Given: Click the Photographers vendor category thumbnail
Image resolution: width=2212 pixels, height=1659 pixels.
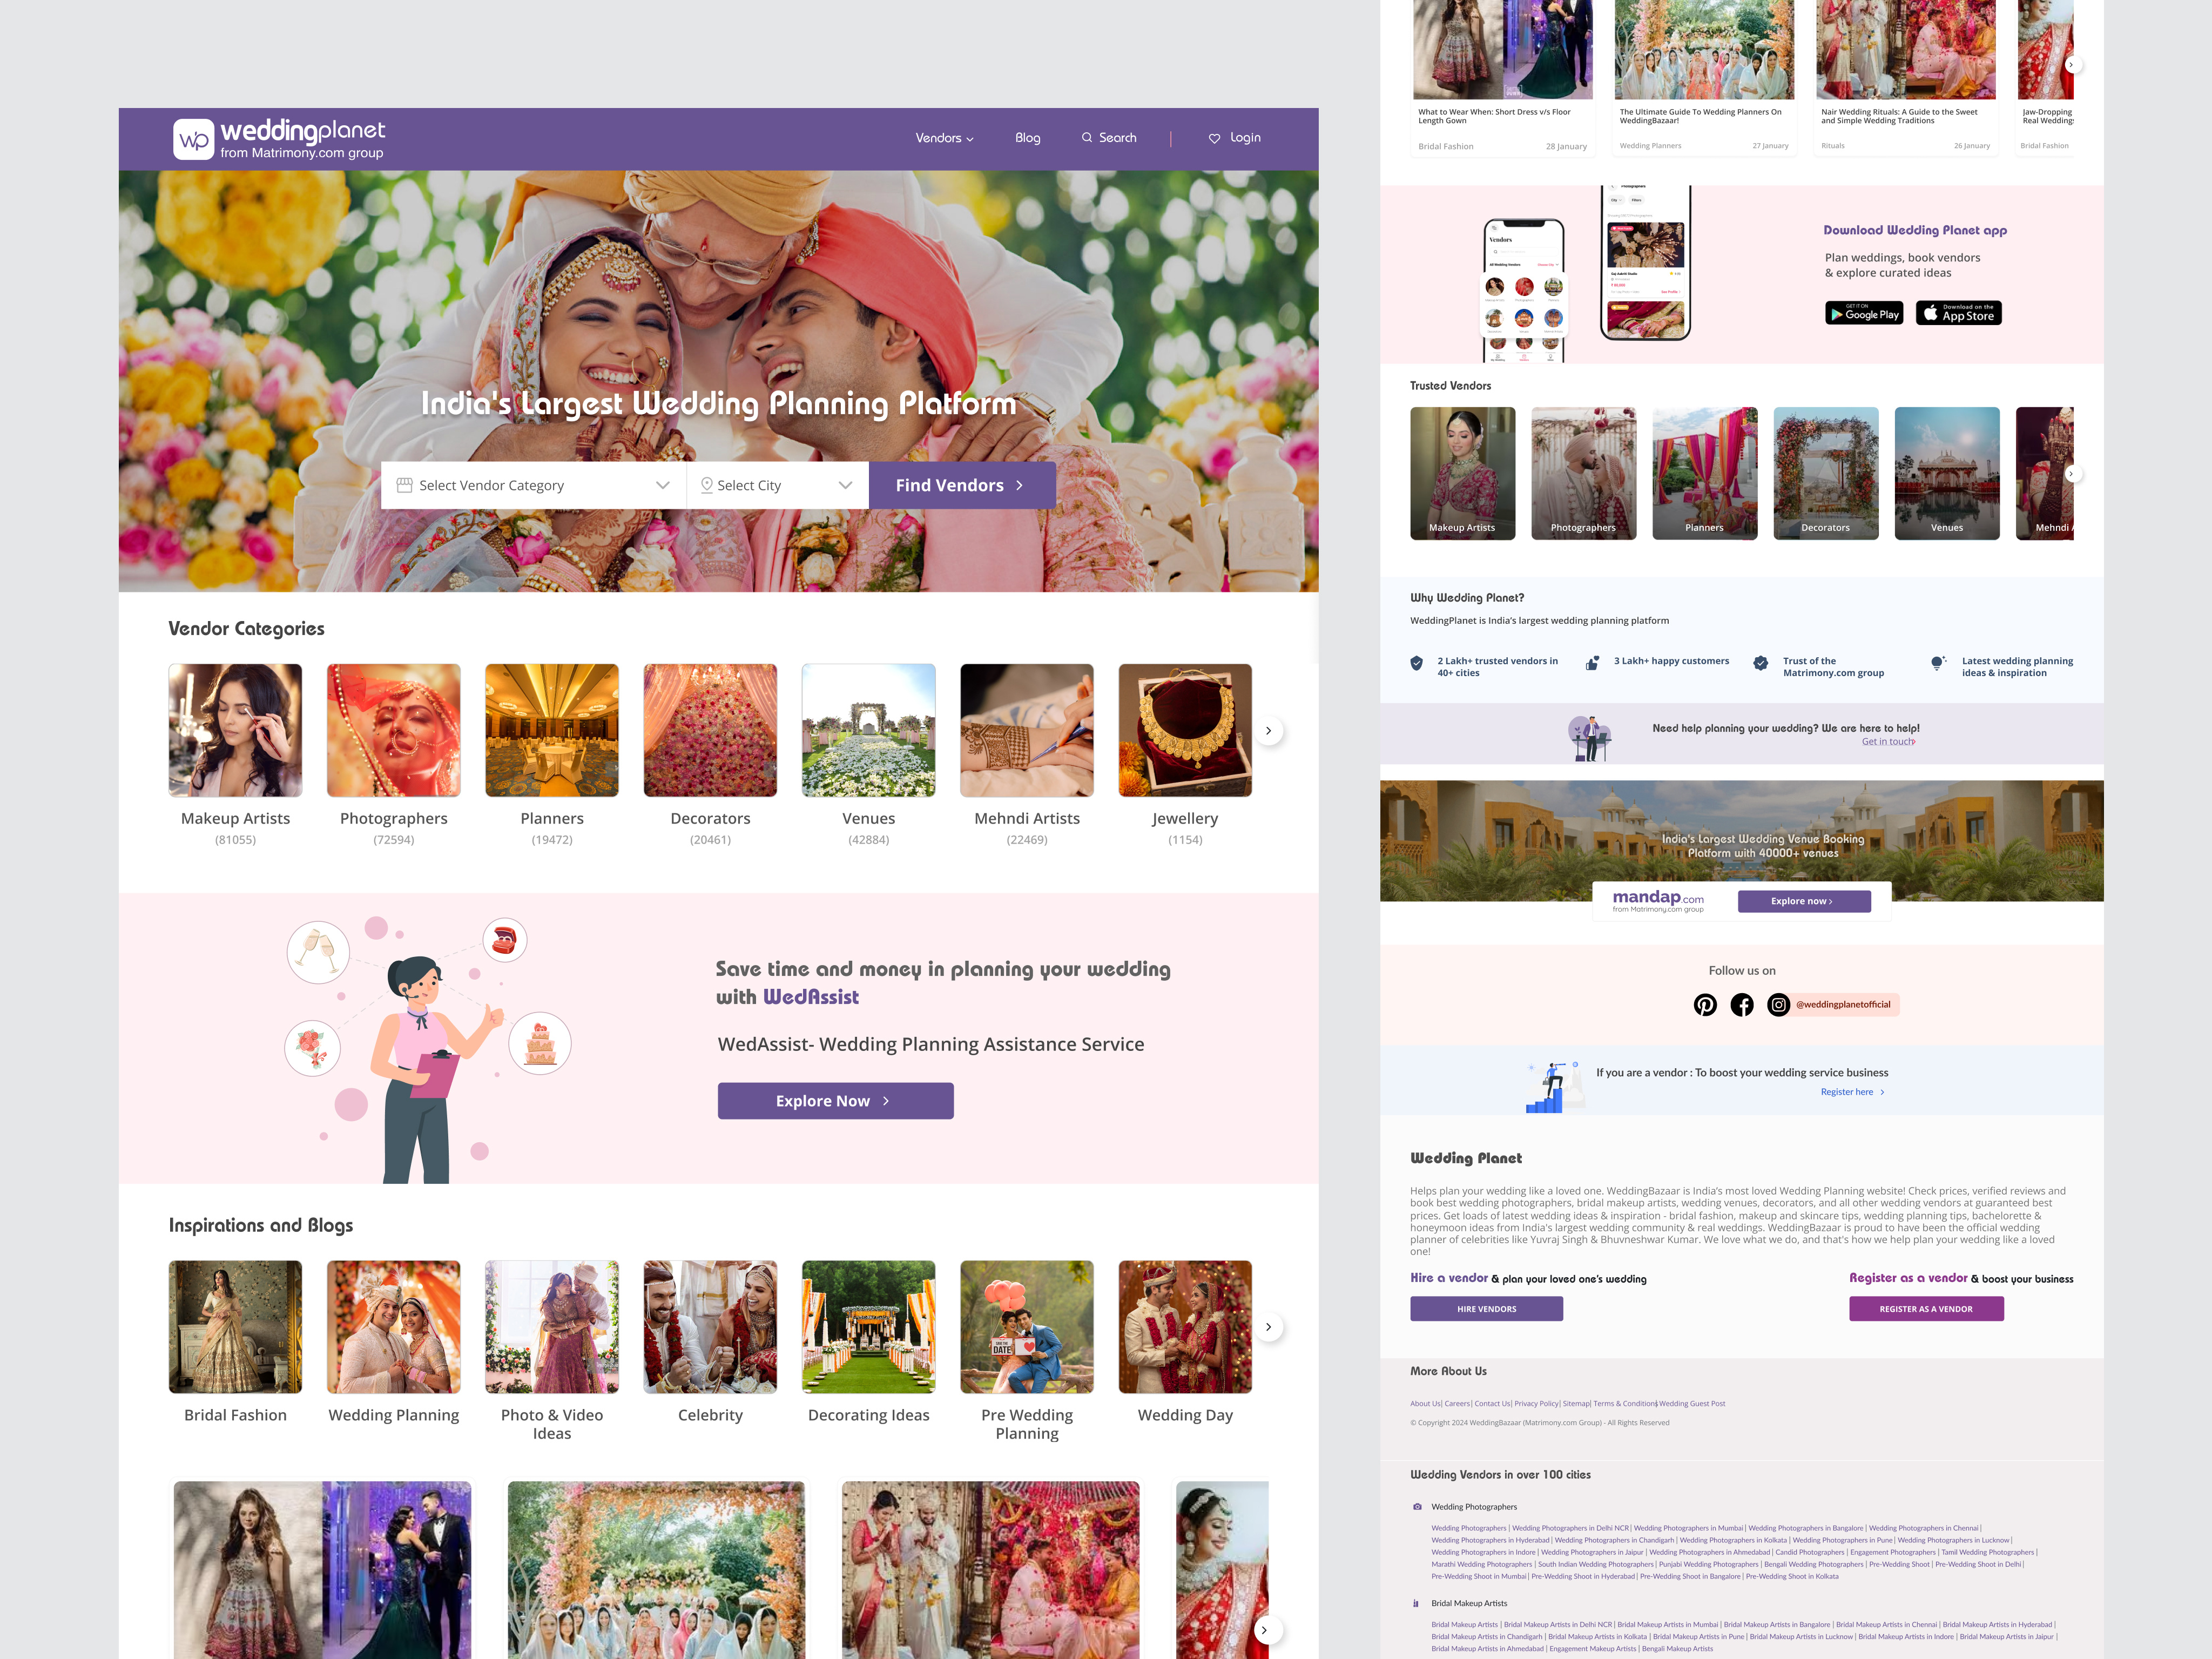Looking at the screenshot, I should click(393, 730).
